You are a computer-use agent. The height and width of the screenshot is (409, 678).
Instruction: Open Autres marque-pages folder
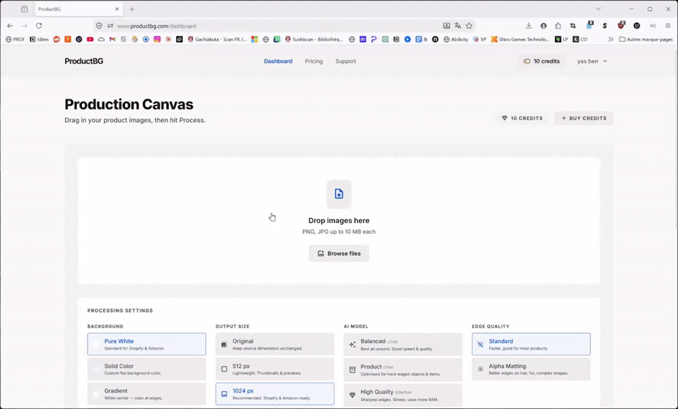click(646, 39)
